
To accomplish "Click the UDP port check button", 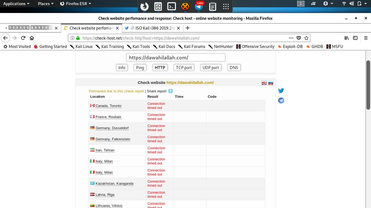I will [x=211, y=67].
